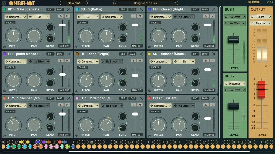Remove the HH - closed (Bright) slot
Screen dimensions: 275x154
click(x=214, y=9)
